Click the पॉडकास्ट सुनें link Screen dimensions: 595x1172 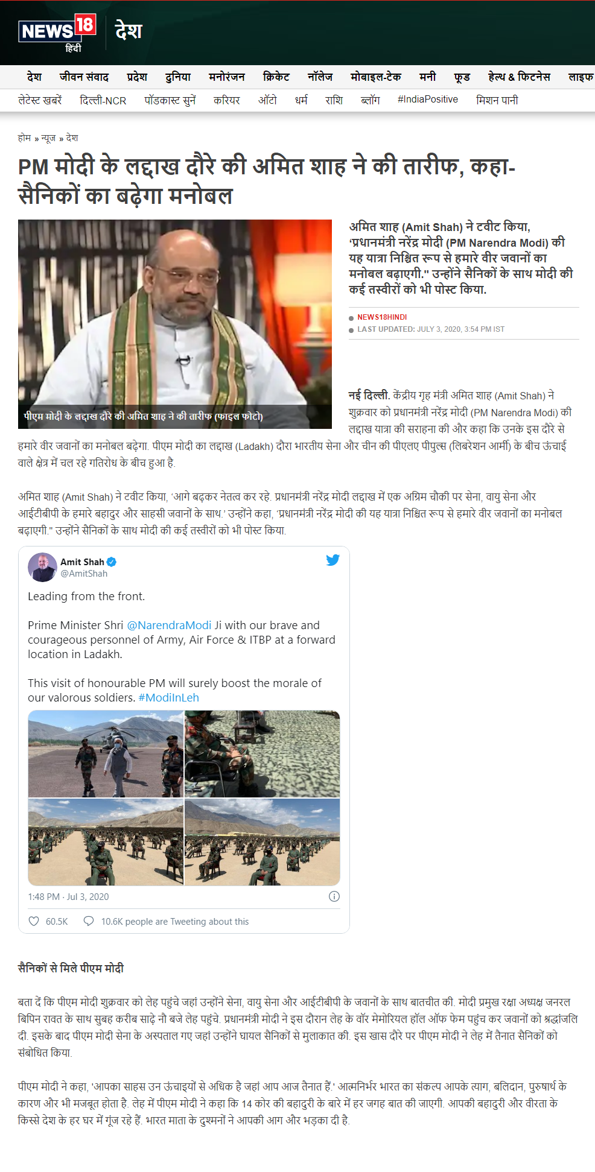pos(170,100)
